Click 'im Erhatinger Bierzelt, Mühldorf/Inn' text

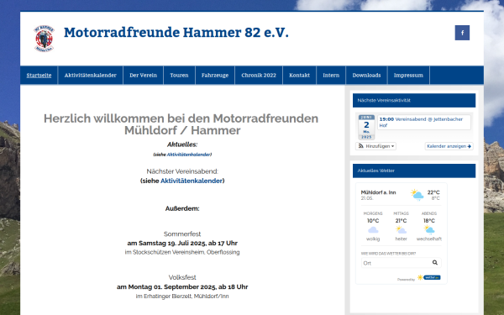click(182, 297)
